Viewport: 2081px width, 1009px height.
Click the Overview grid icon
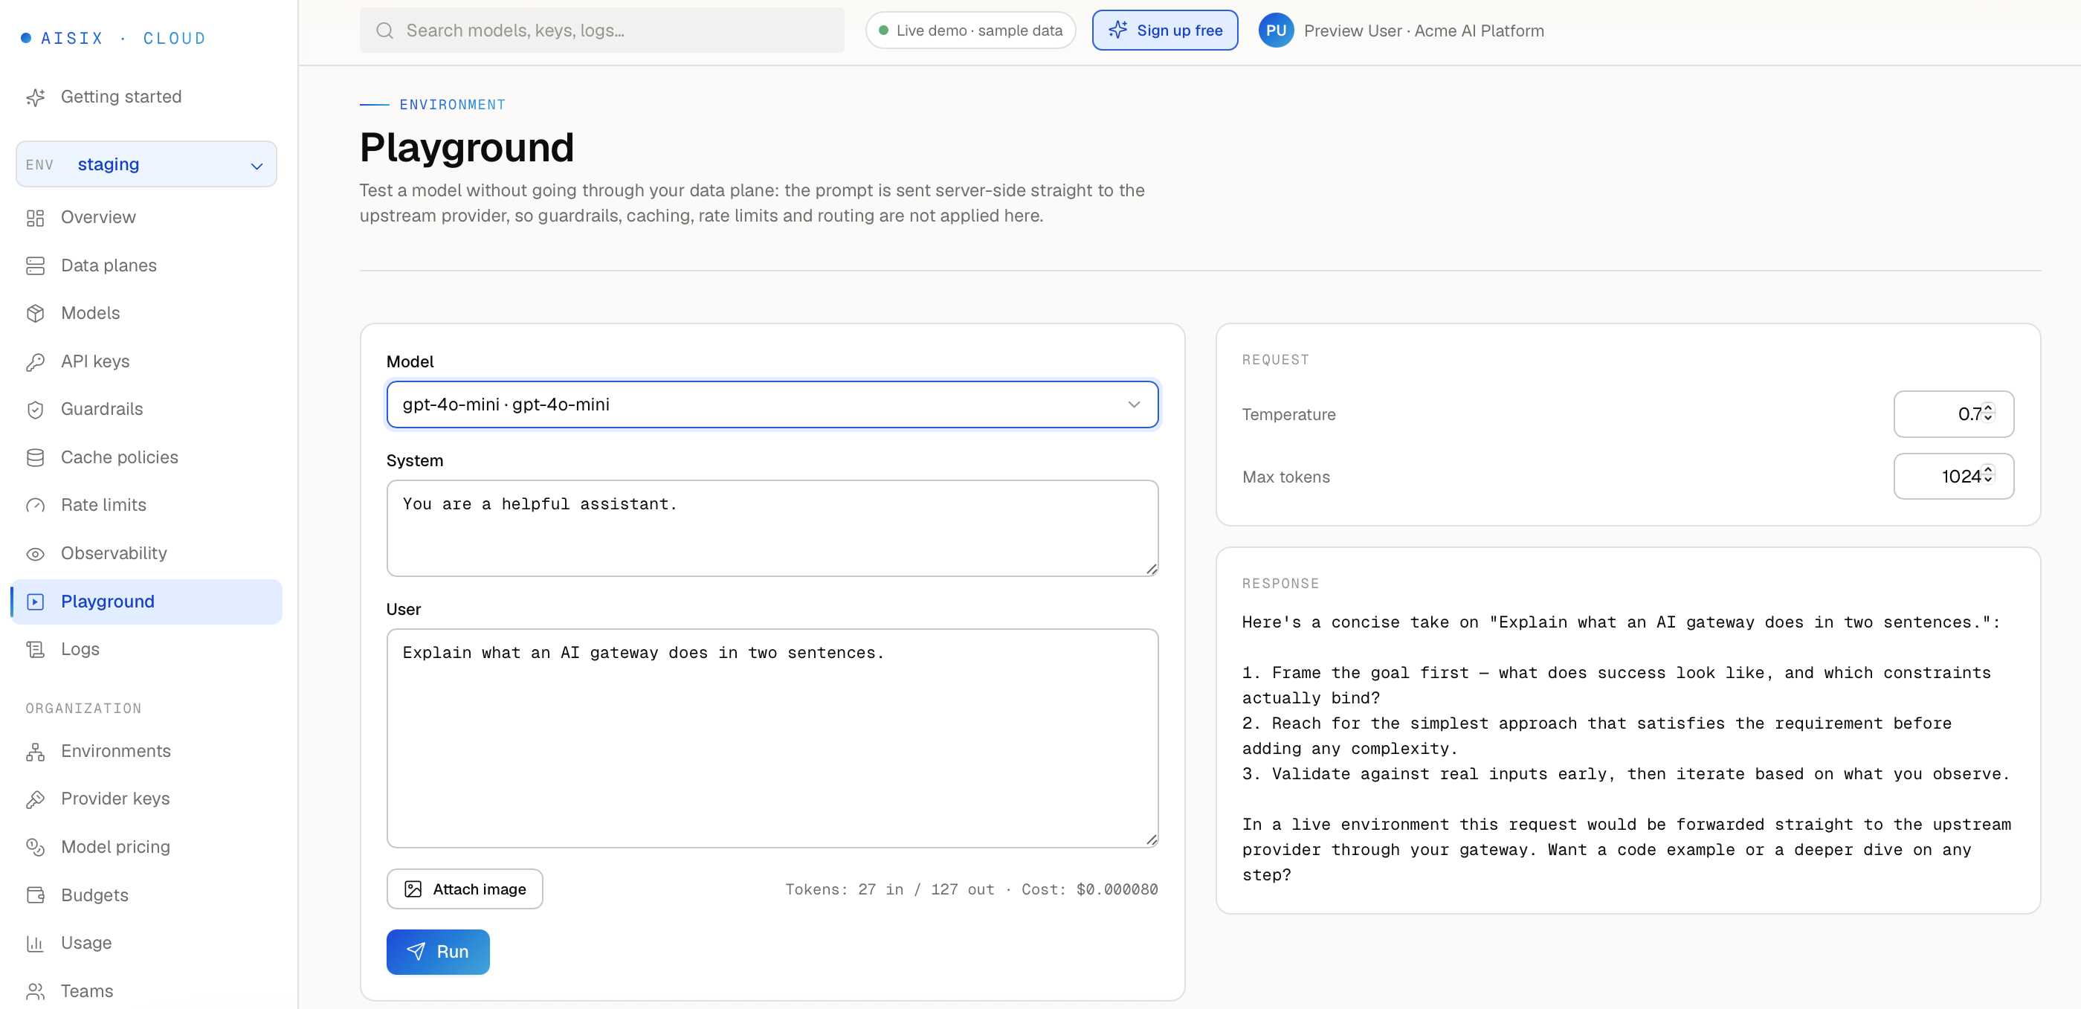(x=35, y=217)
